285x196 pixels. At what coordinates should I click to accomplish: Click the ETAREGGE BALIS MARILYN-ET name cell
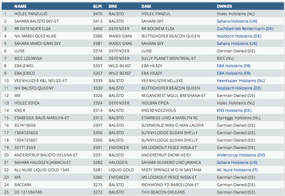pos(42,118)
